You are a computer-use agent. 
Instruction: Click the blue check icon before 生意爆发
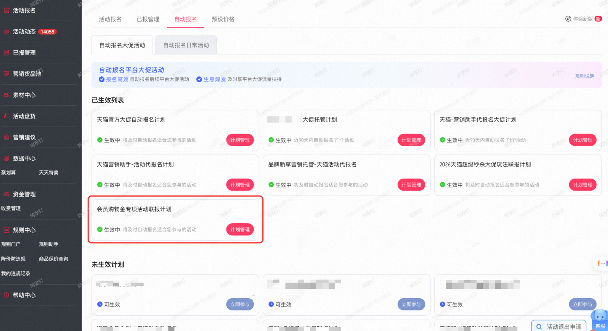199,79
